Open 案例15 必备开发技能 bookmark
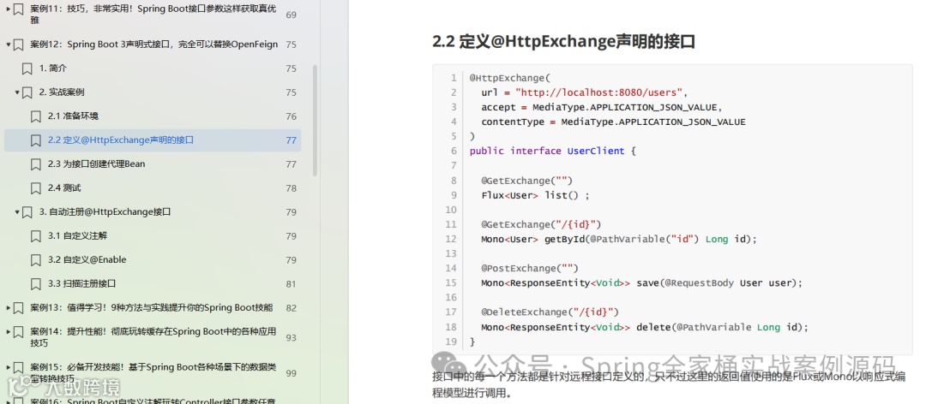Viewport: 926px width, 404px height. click(153, 372)
